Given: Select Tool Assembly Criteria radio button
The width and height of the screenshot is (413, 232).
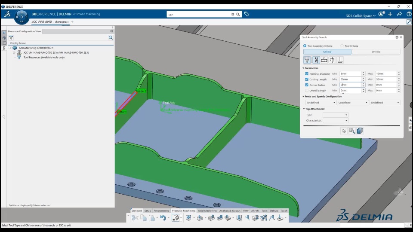Looking at the screenshot, I should pyautogui.click(x=305, y=46).
